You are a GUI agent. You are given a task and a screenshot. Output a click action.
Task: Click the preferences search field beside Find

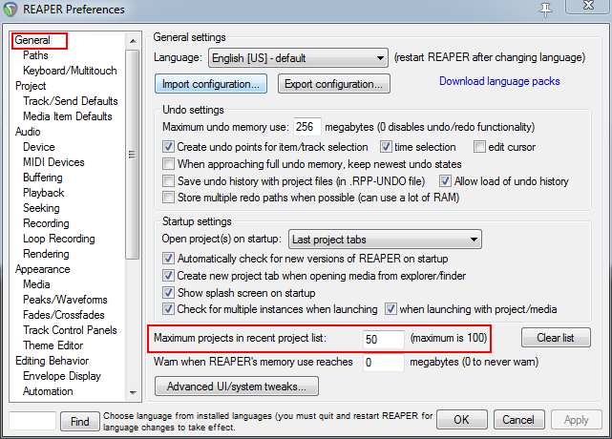[32, 420]
